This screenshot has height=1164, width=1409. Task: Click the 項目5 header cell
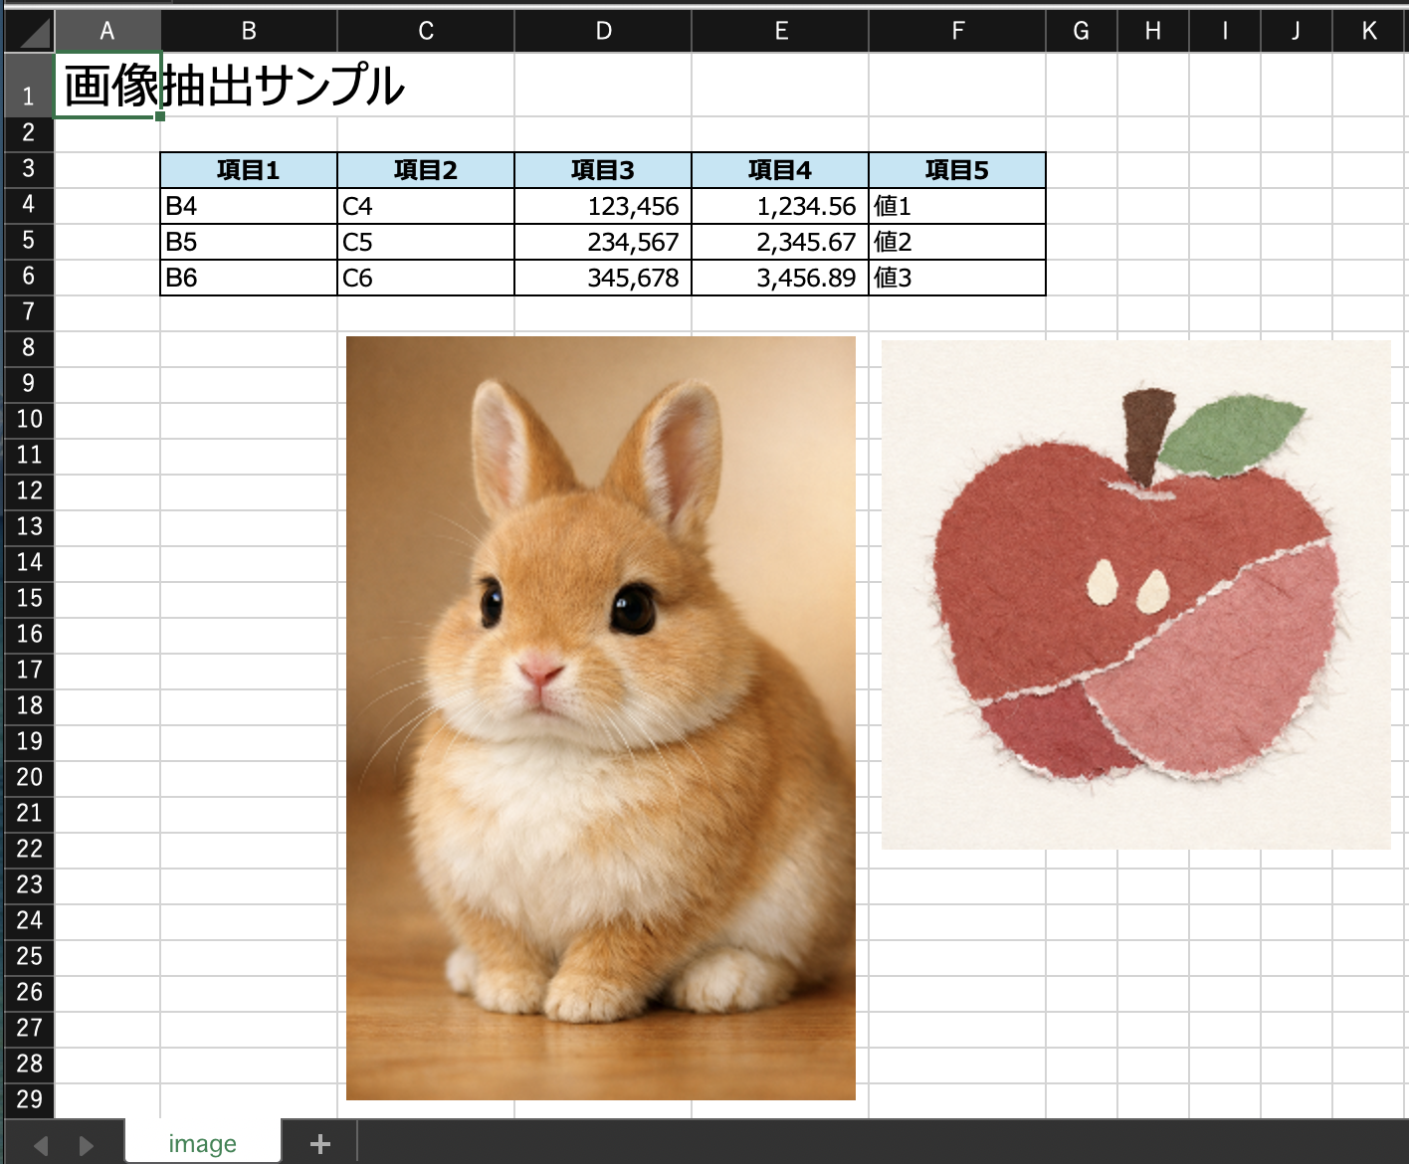(955, 169)
